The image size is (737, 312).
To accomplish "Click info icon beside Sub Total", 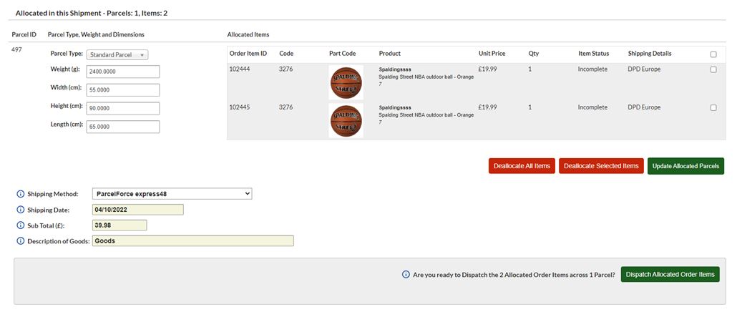I will (x=20, y=225).
